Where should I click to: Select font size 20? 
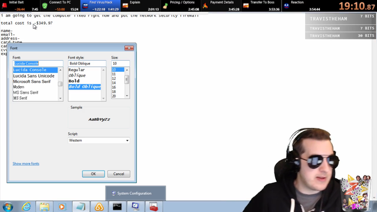point(118,96)
